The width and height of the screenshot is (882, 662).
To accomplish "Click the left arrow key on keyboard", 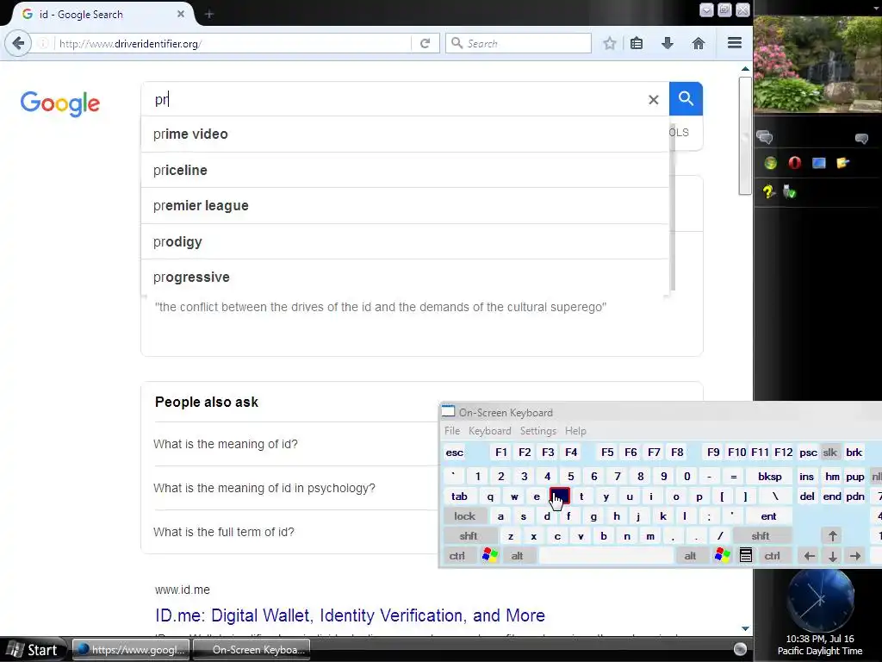I will [x=810, y=556].
